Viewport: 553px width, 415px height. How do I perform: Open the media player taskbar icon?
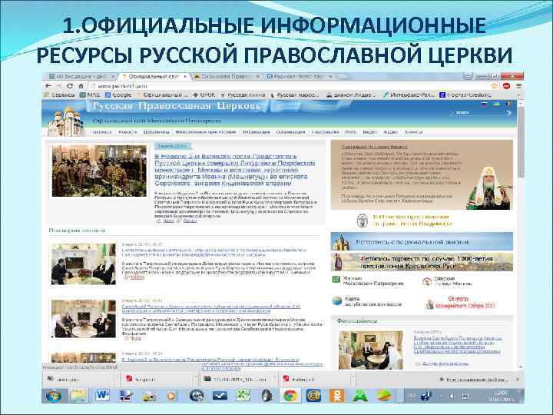[172, 396]
